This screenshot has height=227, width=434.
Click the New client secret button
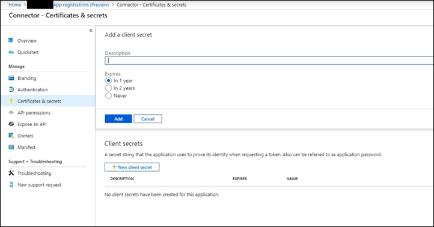(132, 167)
